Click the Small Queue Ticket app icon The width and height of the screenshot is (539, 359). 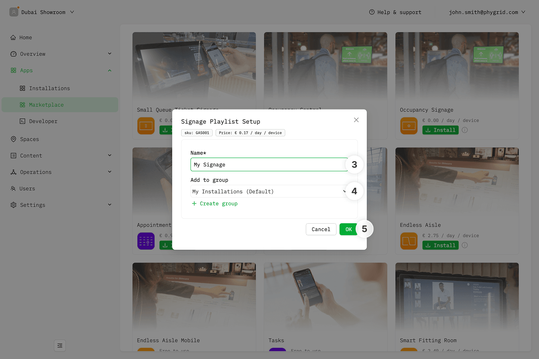click(x=146, y=126)
